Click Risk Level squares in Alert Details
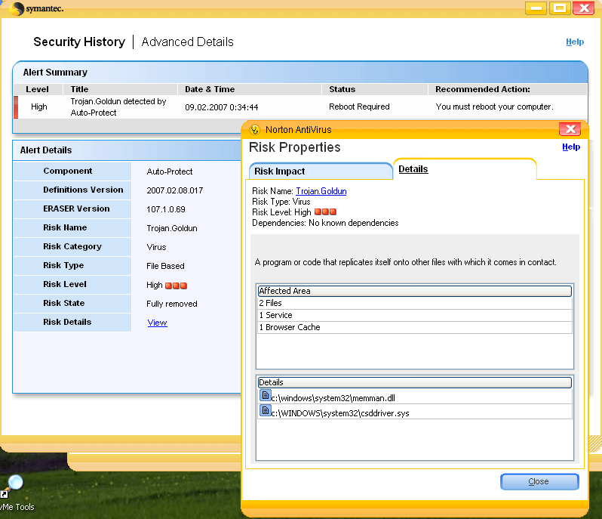 click(176, 286)
